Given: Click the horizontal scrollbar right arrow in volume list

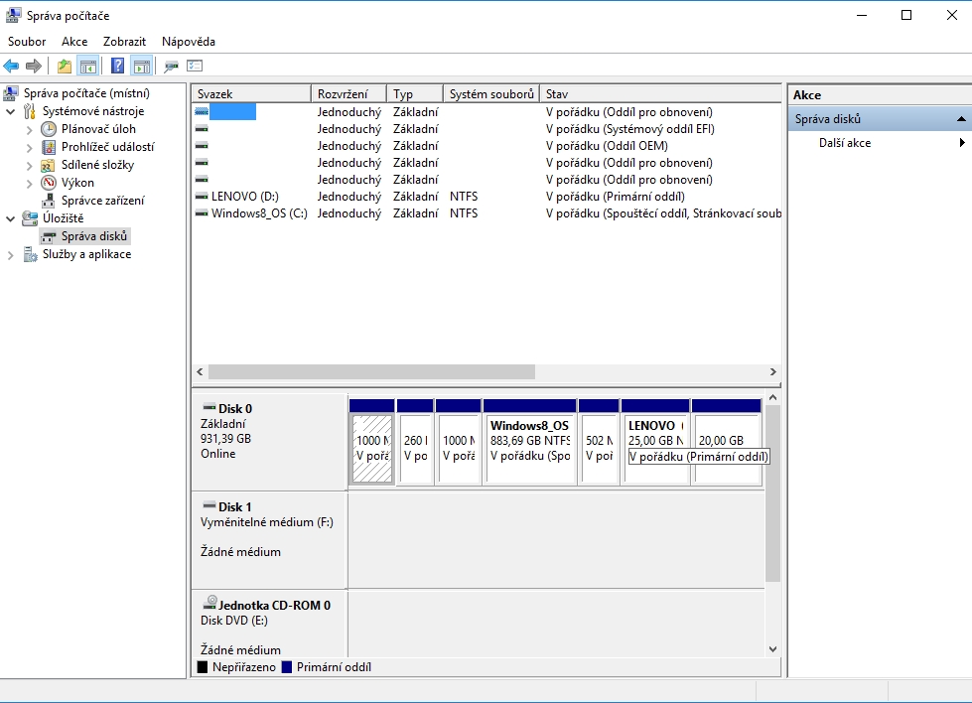Looking at the screenshot, I should pos(773,372).
